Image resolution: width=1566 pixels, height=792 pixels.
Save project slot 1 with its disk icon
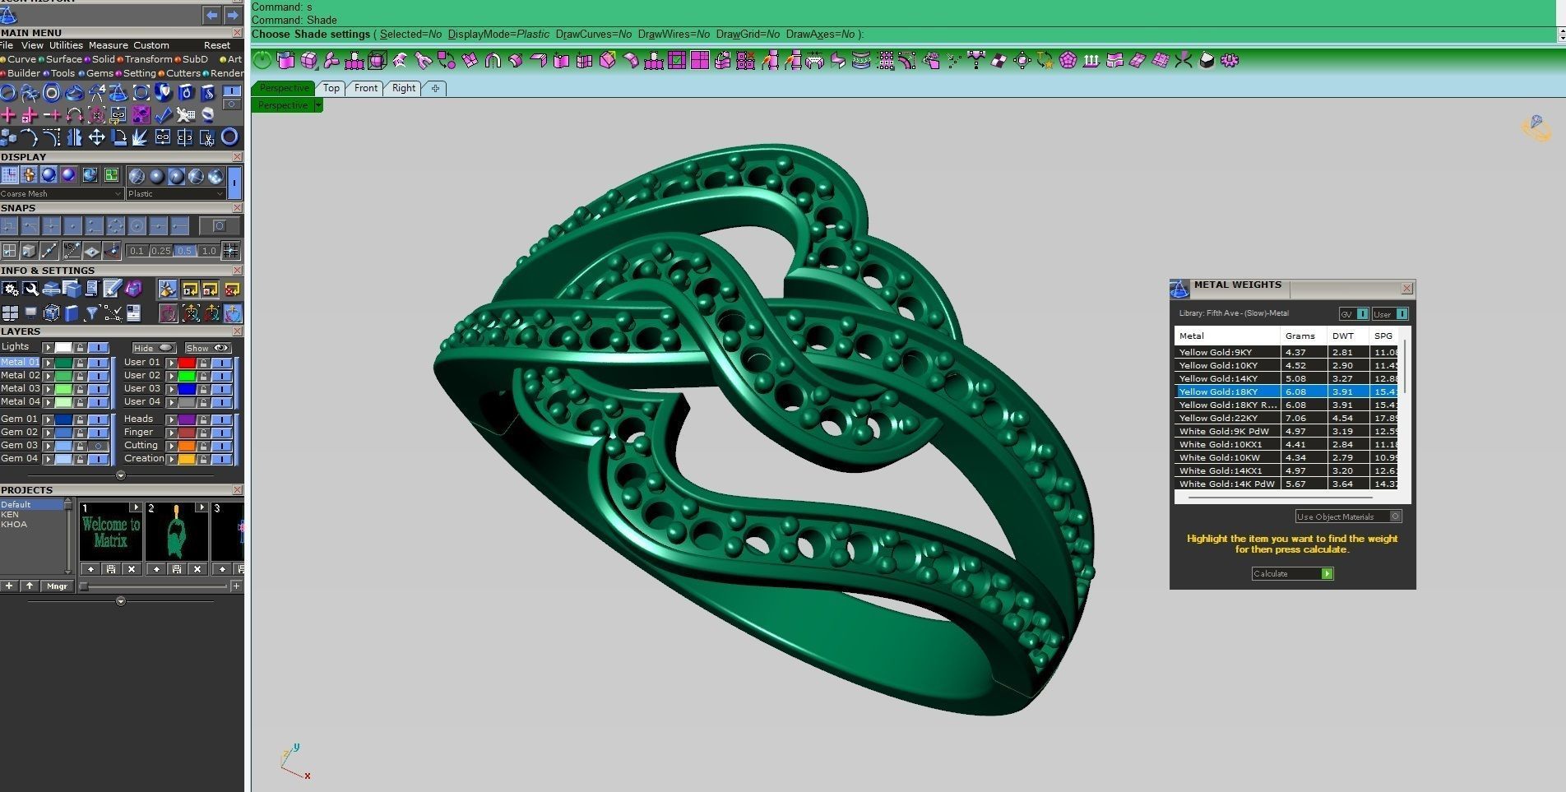click(x=111, y=569)
